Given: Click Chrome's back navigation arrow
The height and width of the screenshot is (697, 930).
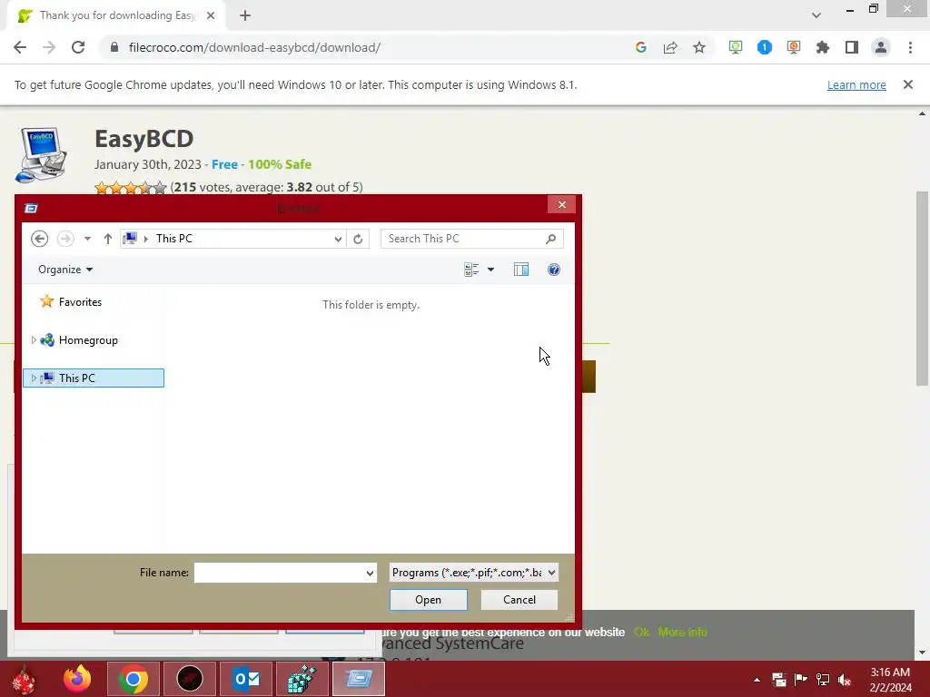Looking at the screenshot, I should [20, 47].
